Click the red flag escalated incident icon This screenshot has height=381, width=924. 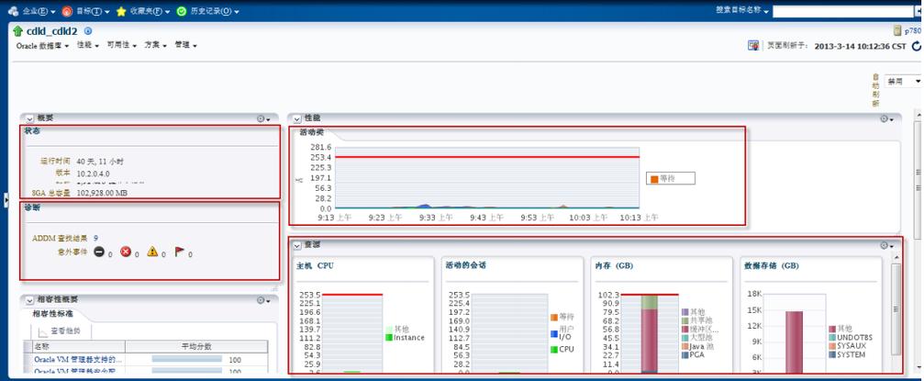point(180,252)
